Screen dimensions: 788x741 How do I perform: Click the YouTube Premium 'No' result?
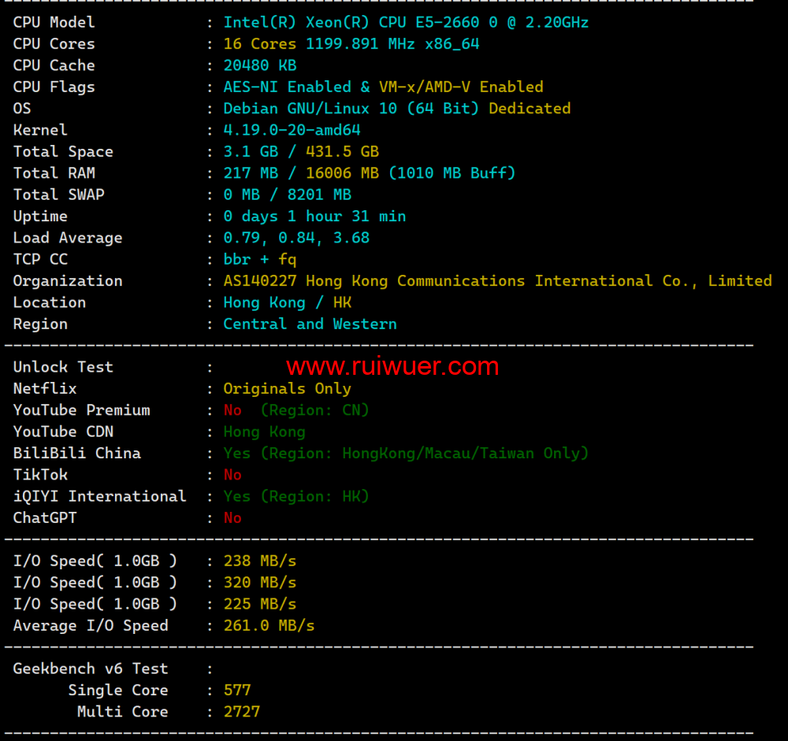(x=232, y=410)
